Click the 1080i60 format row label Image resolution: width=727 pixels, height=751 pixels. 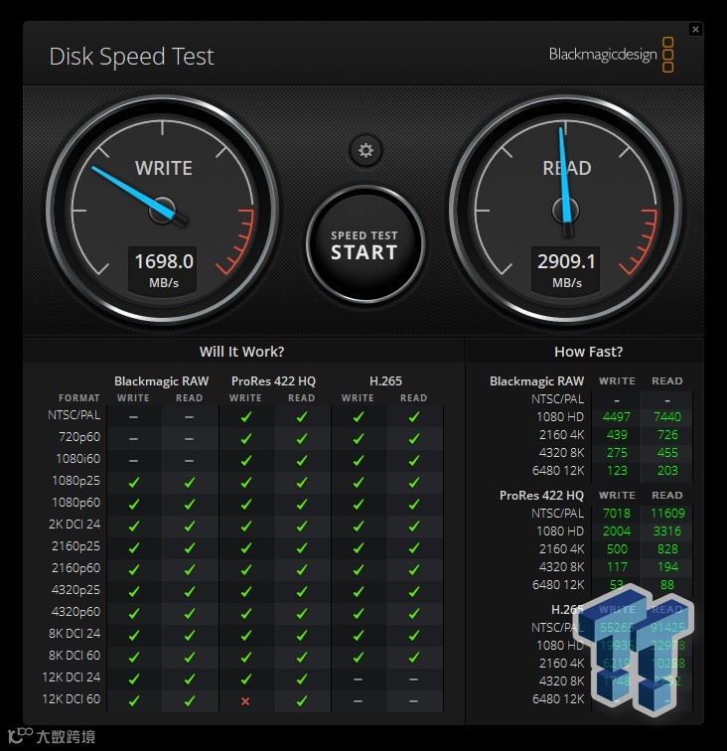[78, 459]
